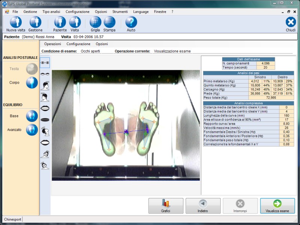
Task: Click the Grafici button
Action: point(166,206)
